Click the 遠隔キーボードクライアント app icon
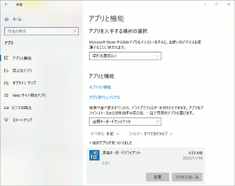Viewport: 235px width, 186px height. coord(94,155)
